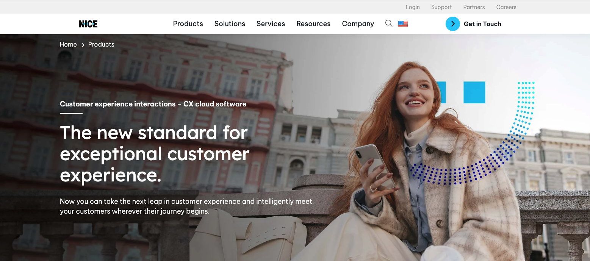Go to homepage via NICE logo

88,24
